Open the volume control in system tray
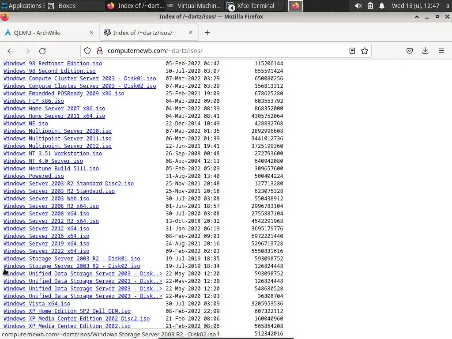Image resolution: width=452 pixels, height=339 pixels. (358, 6)
